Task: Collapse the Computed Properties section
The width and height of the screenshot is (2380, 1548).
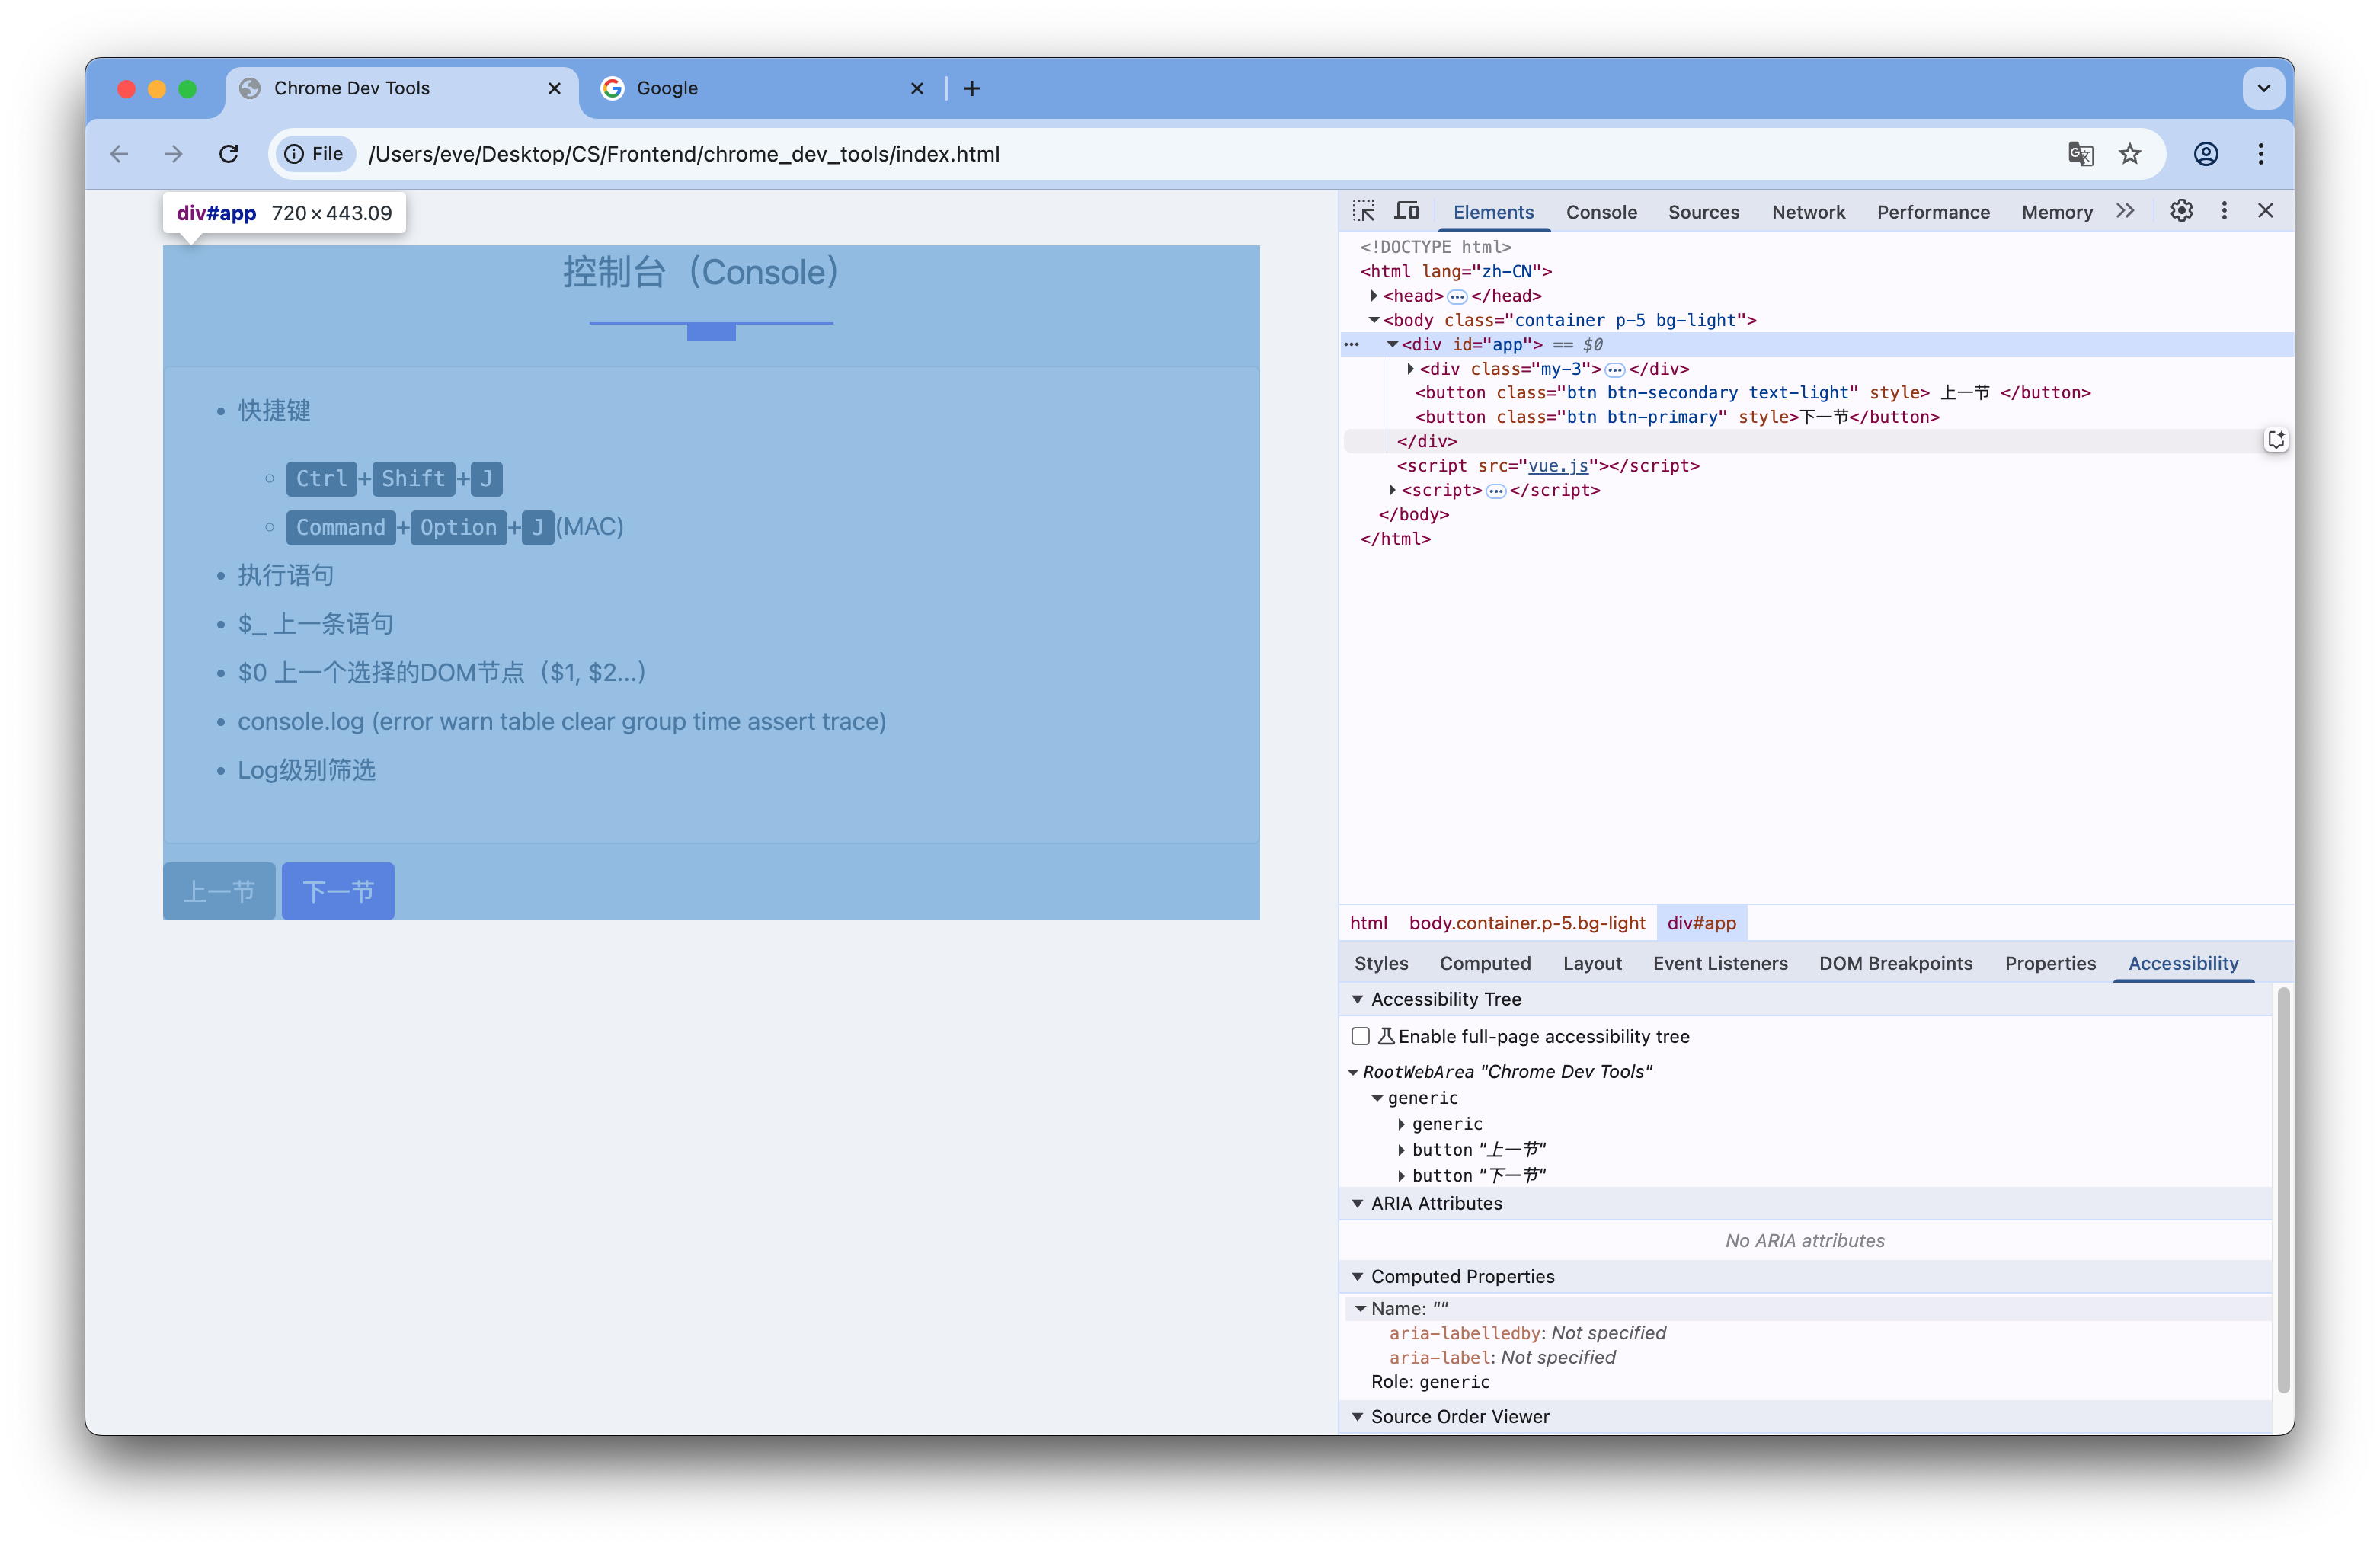Action: pos(1358,1276)
